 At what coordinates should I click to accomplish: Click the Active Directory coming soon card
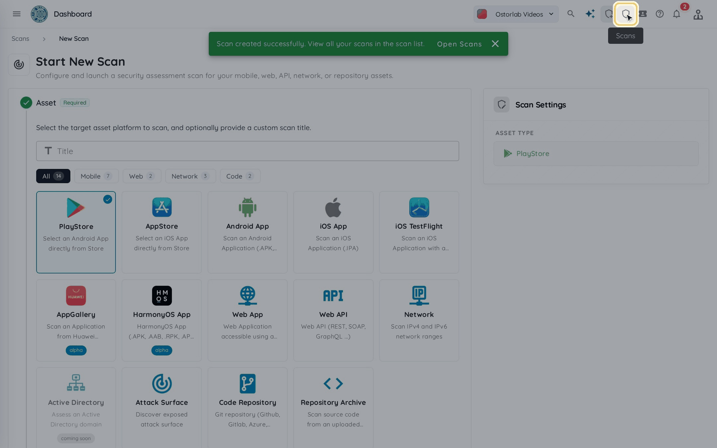pyautogui.click(x=76, y=408)
